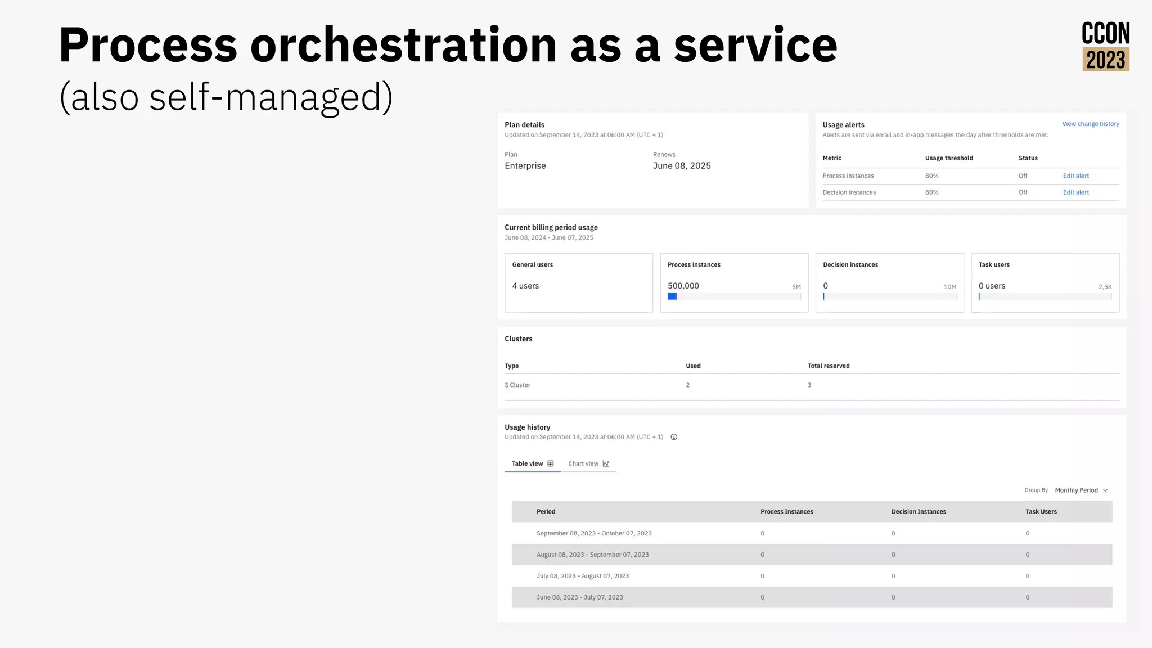This screenshot has height=648, width=1152.
Task: Click the 80% threshold for Process instances
Action: [x=932, y=176]
